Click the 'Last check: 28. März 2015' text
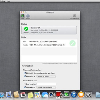This screenshot has height=100, width=100. (44, 30)
